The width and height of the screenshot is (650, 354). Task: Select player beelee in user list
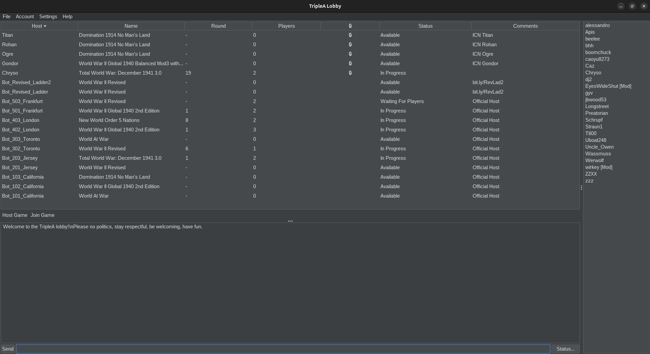click(x=592, y=39)
